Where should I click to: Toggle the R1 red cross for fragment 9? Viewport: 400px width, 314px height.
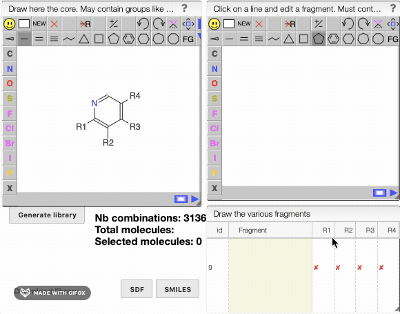click(316, 268)
